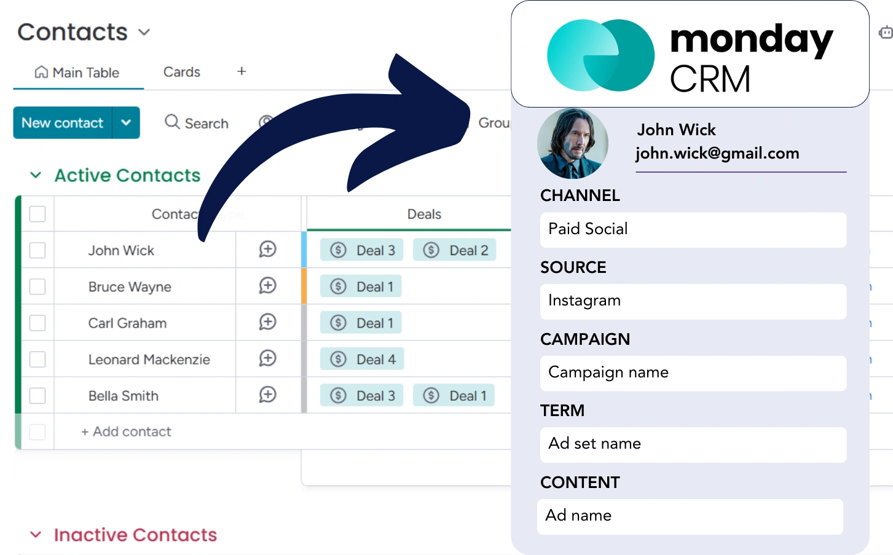Click the Search button

coord(197,123)
